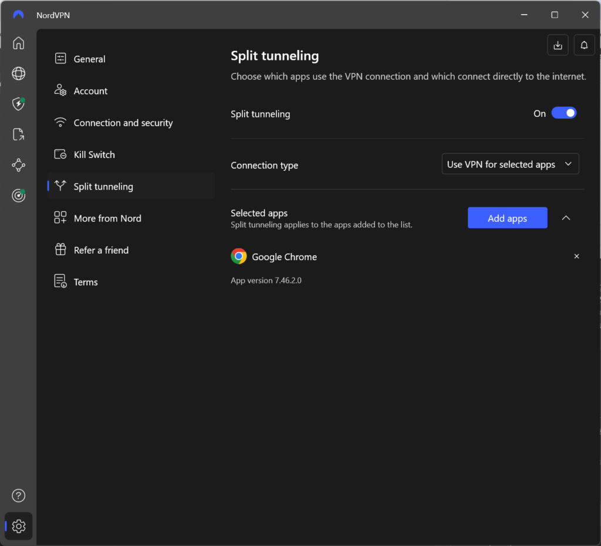Click the Google Chrome app name
Image resolution: width=601 pixels, height=546 pixels.
pos(285,257)
